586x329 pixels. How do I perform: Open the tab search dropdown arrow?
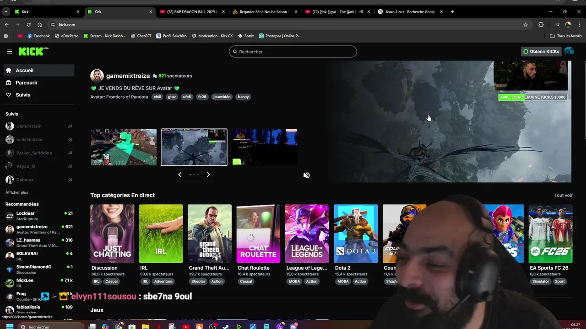tap(6, 11)
